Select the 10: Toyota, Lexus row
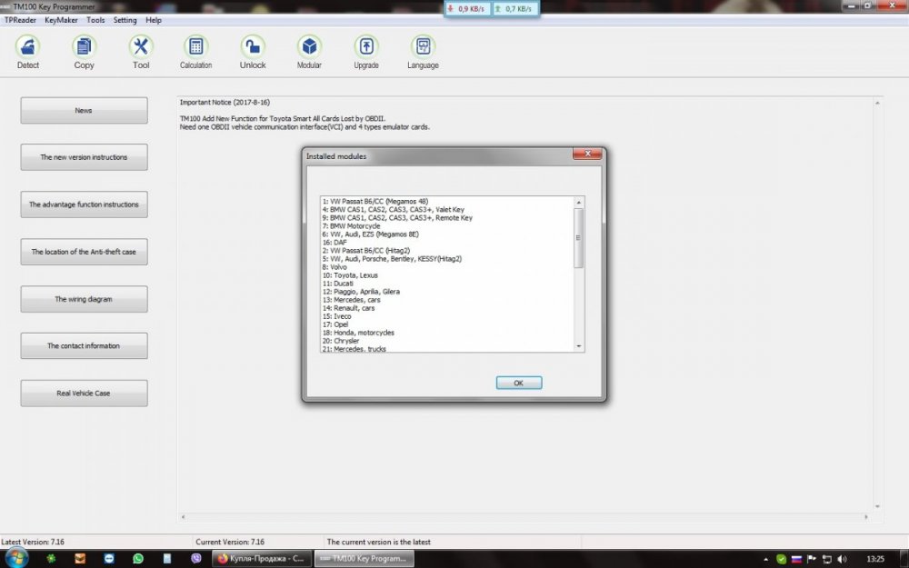 click(350, 275)
